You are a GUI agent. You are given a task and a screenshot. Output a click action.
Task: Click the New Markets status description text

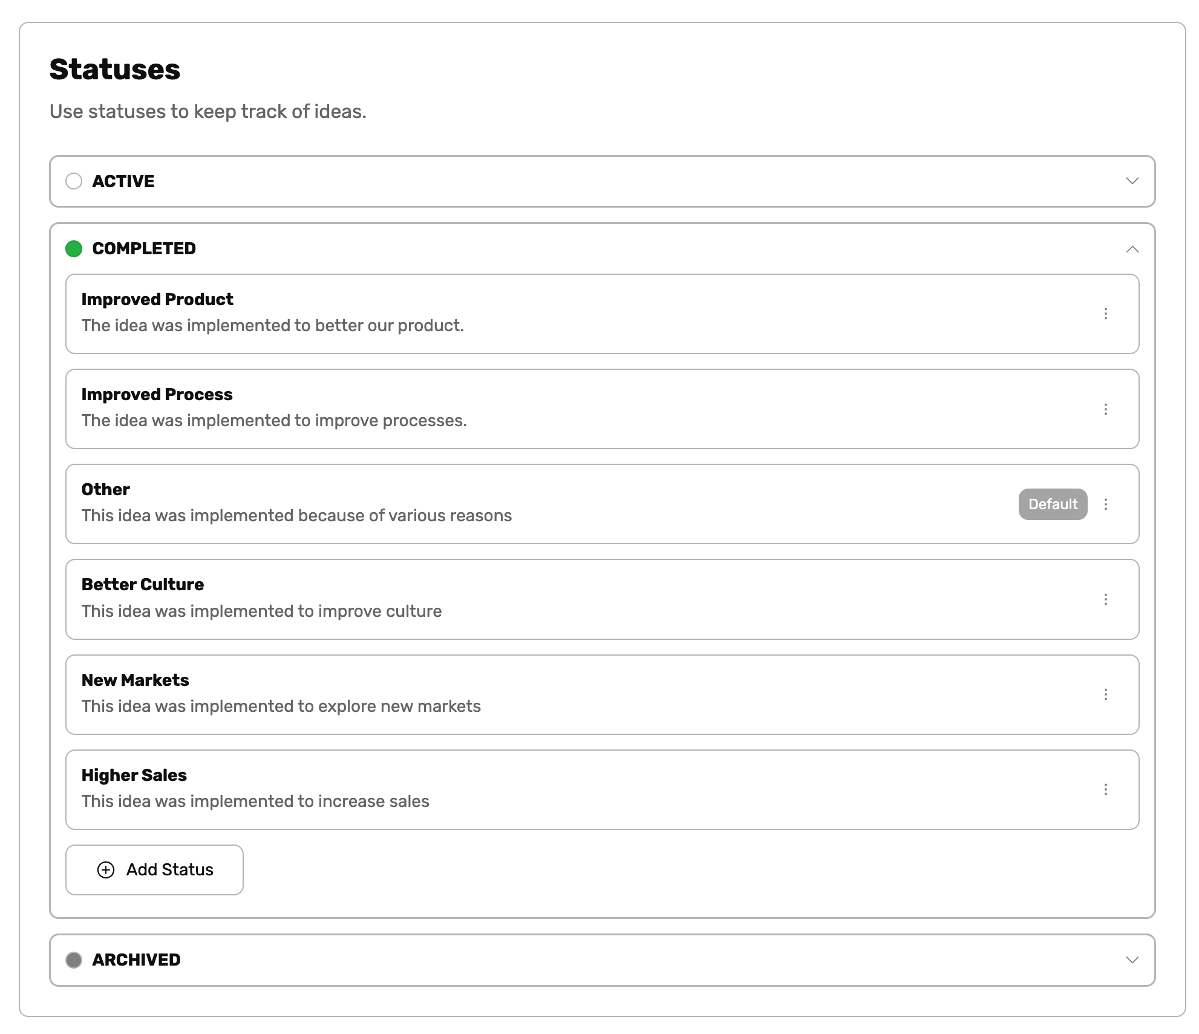[281, 706]
